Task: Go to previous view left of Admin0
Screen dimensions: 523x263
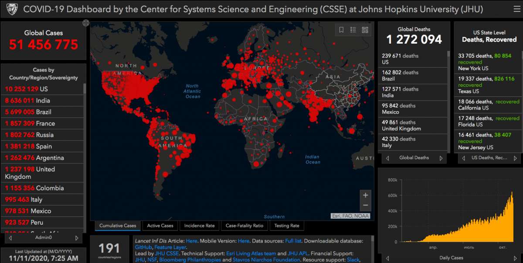Action: point(10,238)
